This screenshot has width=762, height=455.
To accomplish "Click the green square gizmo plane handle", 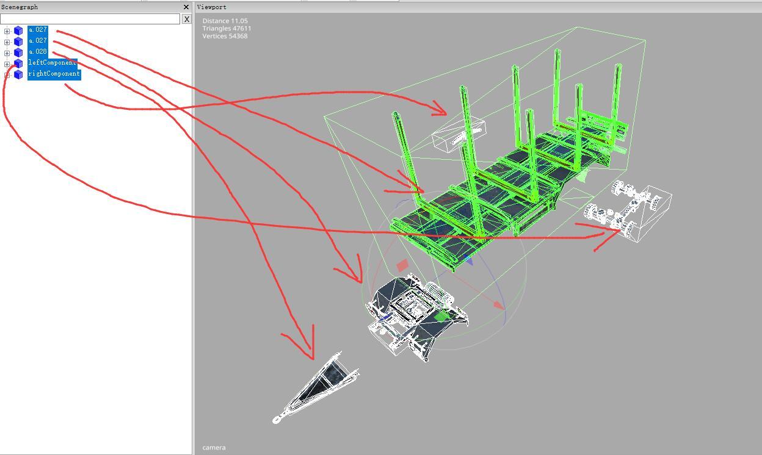I will pos(441,317).
